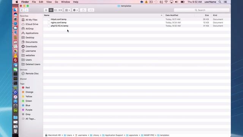This screenshot has width=243, height=137.
Task: Switch to column view in toolbar
Action: tap(55, 10)
